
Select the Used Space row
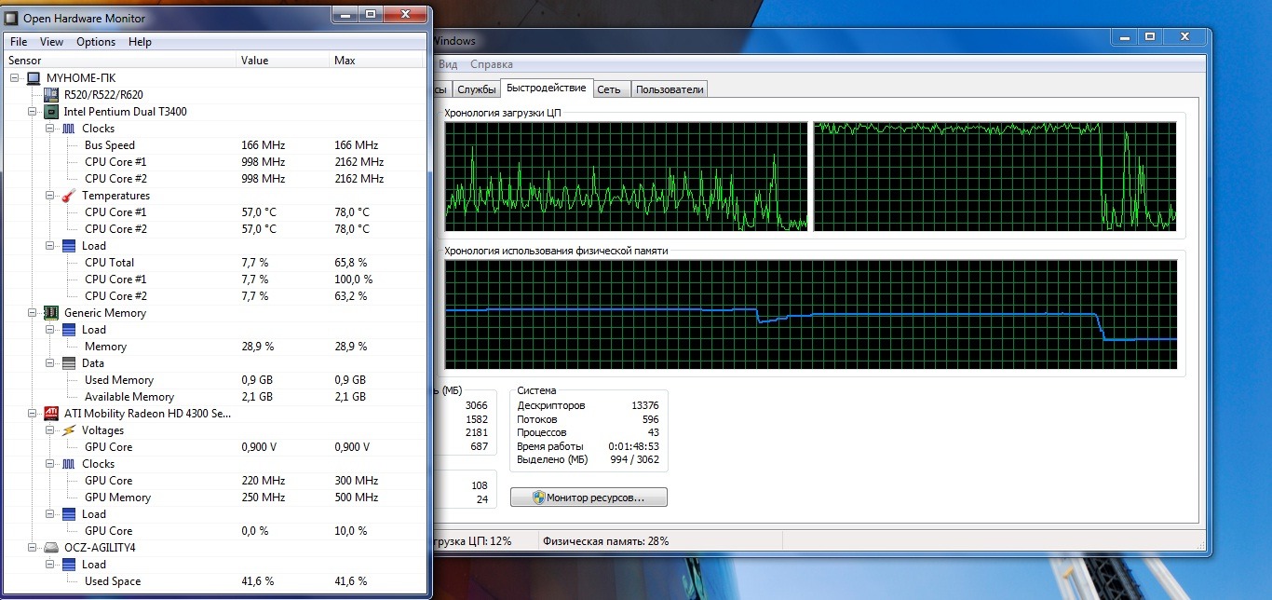click(215, 581)
